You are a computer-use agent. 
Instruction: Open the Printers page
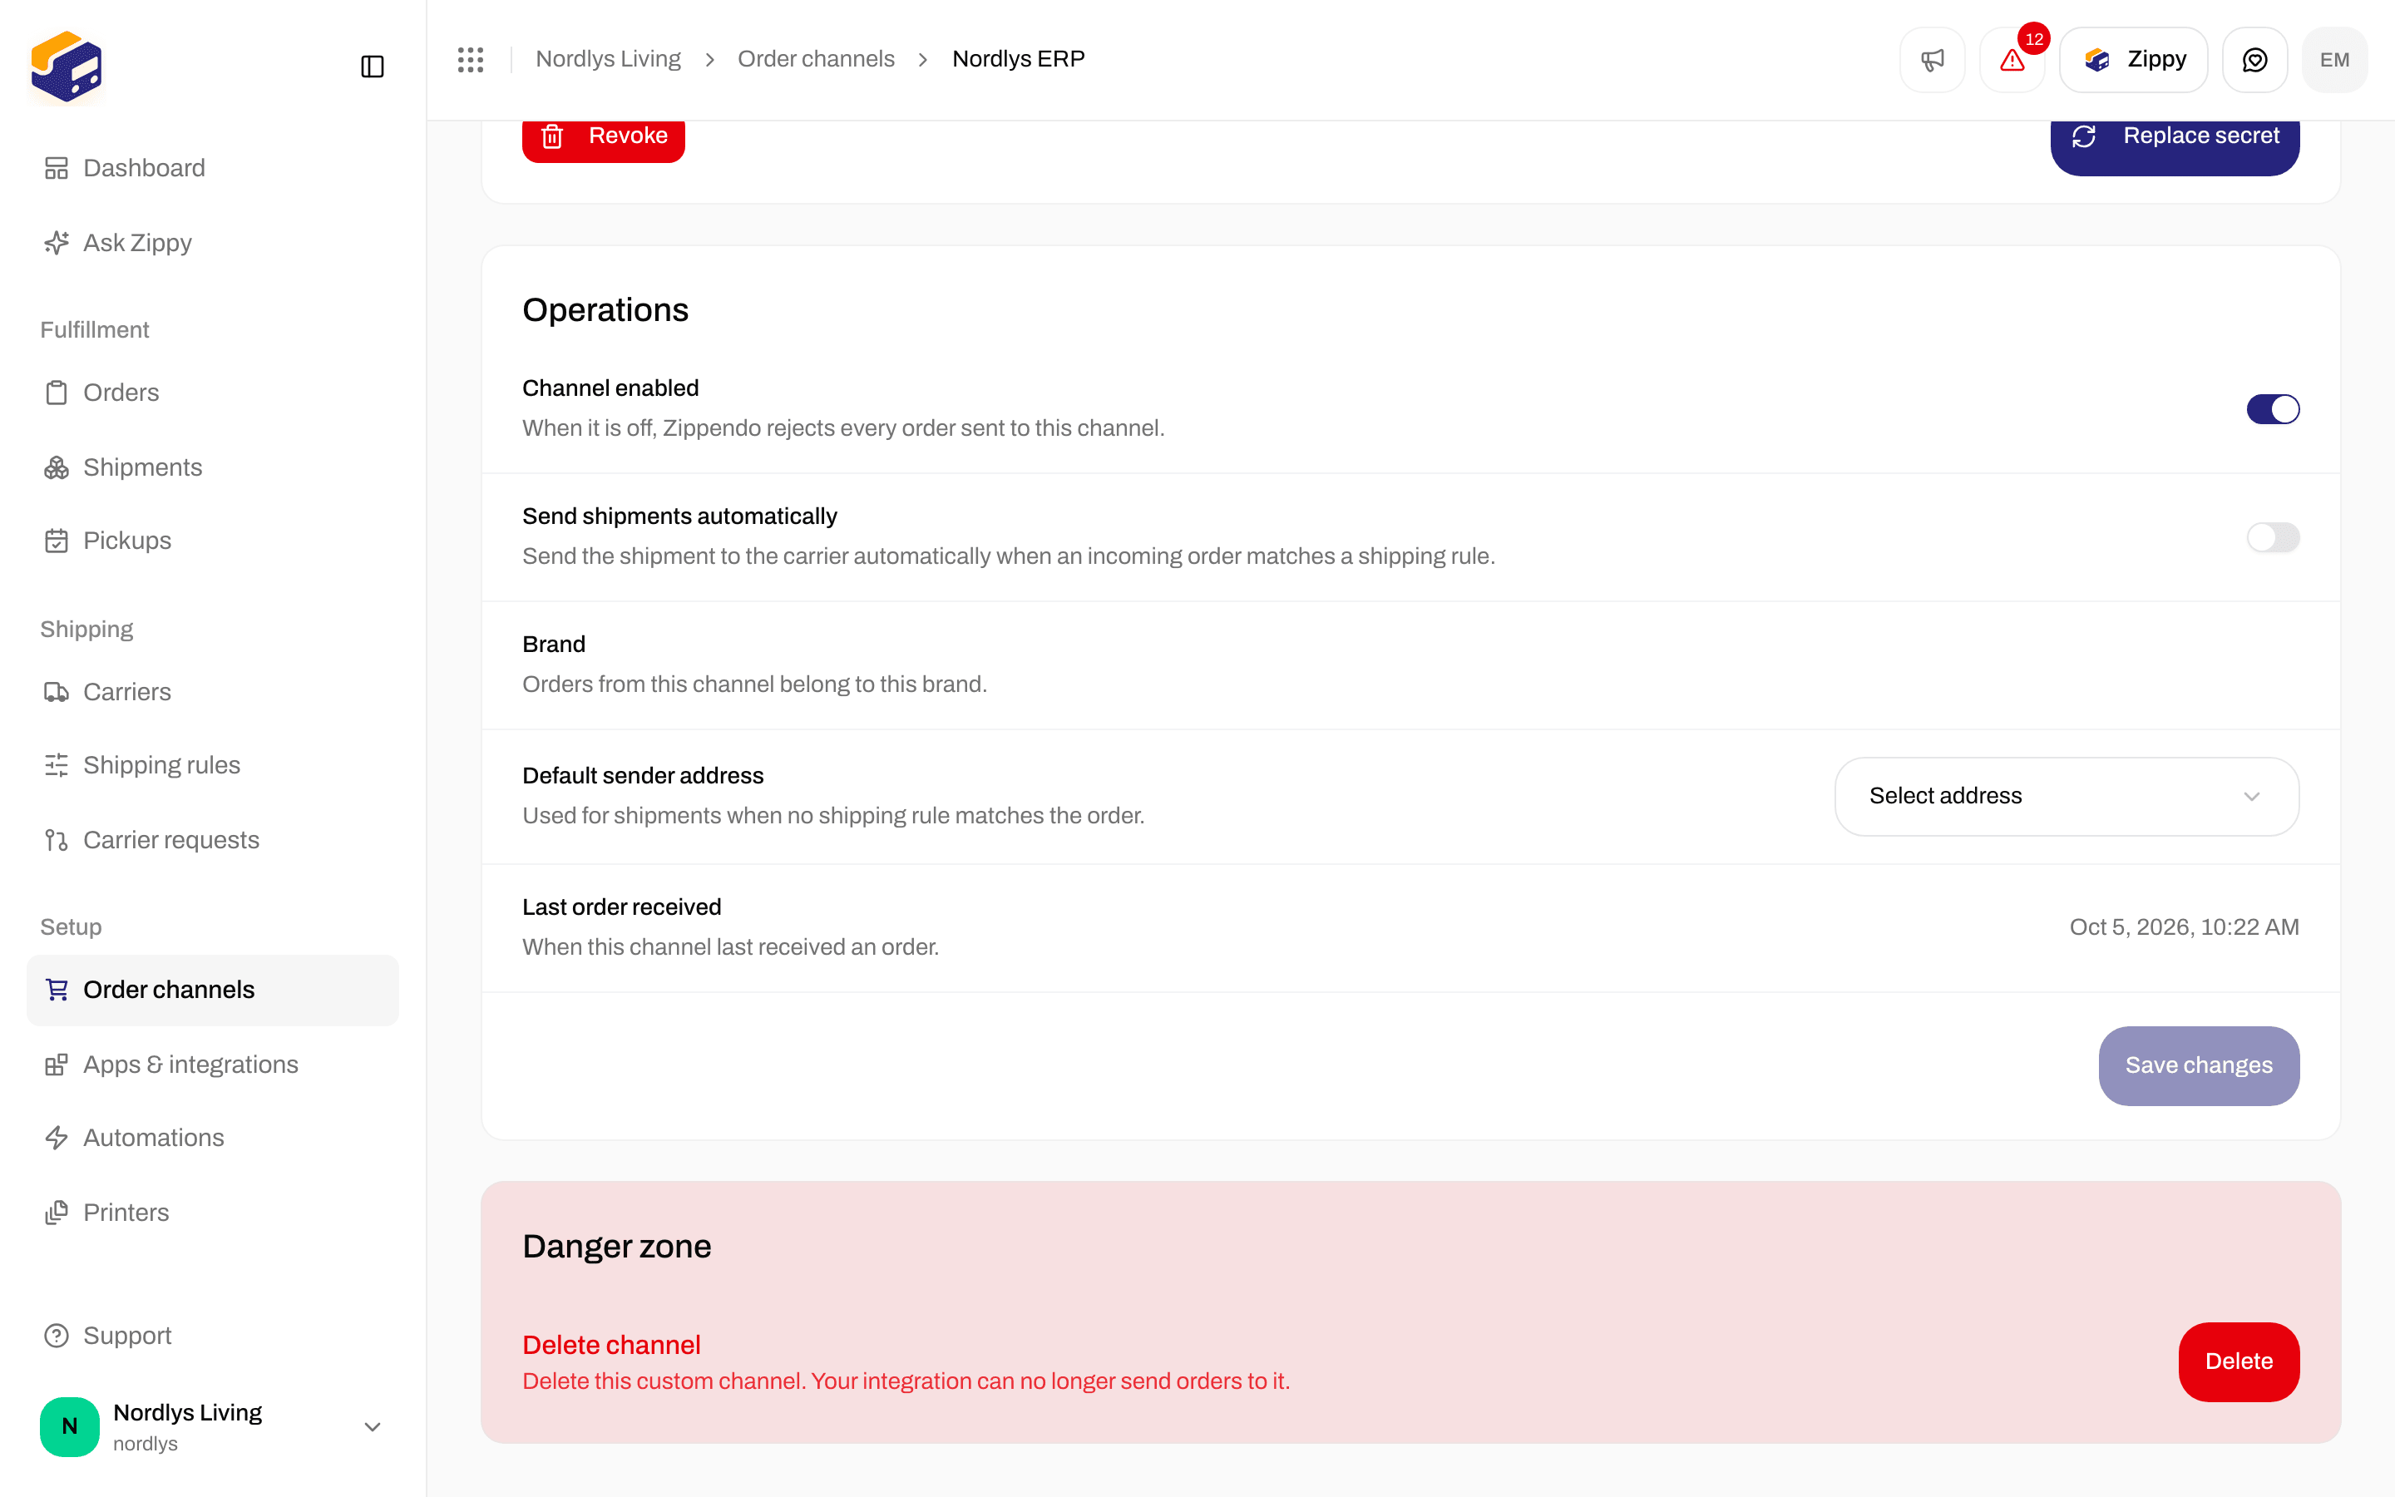pyautogui.click(x=213, y=1212)
